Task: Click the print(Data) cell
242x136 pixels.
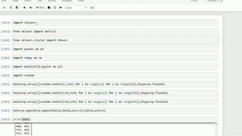Action: point(115,119)
